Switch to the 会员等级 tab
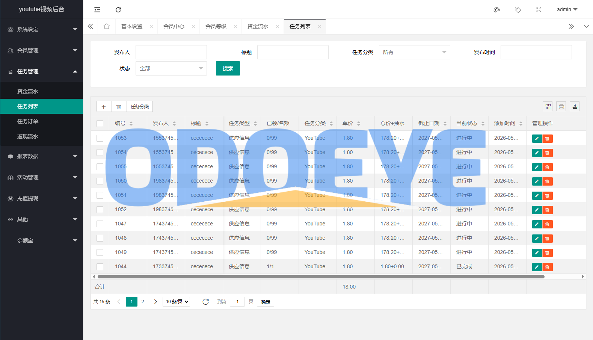The height and width of the screenshot is (340, 593). [x=216, y=26]
